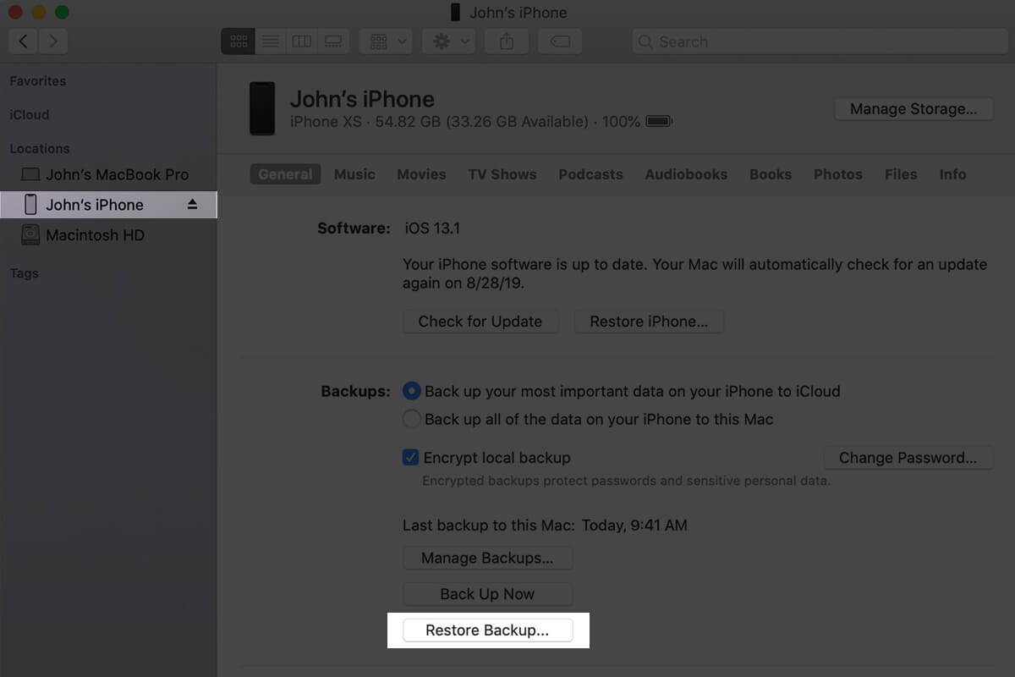
Task: Switch to the General tab
Action: click(285, 174)
